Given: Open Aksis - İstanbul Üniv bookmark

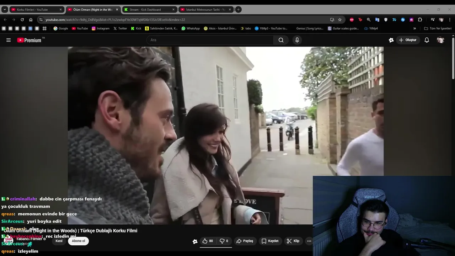Looking at the screenshot, I should pos(220,28).
